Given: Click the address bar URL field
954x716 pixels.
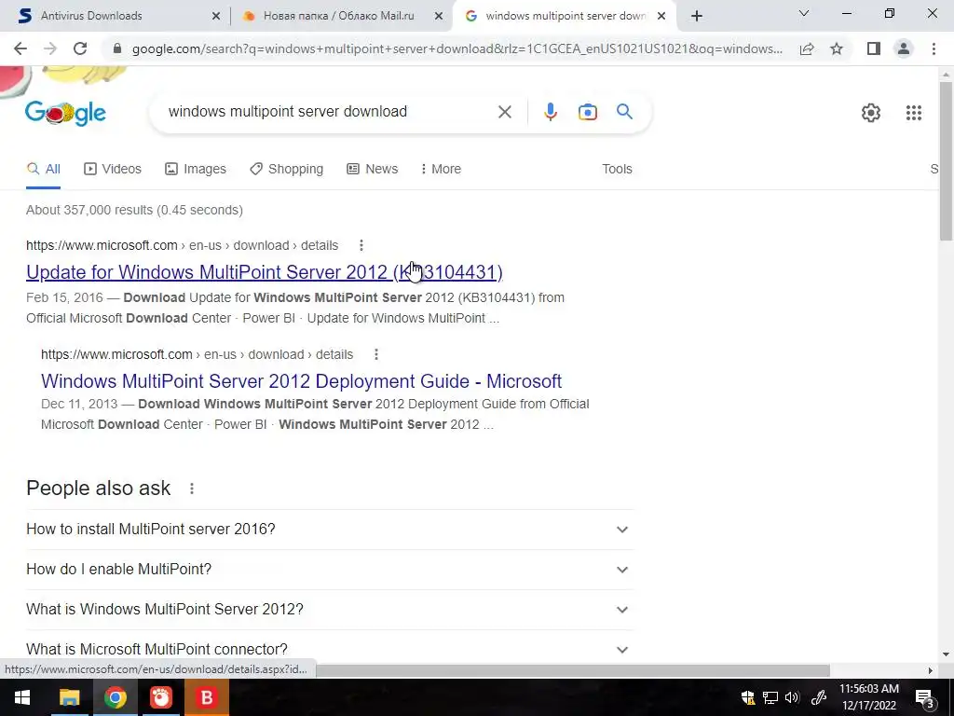Looking at the screenshot, I should point(457,48).
